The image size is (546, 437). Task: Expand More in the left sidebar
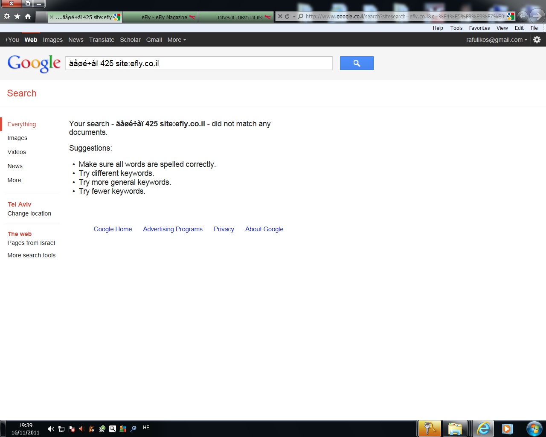click(14, 180)
